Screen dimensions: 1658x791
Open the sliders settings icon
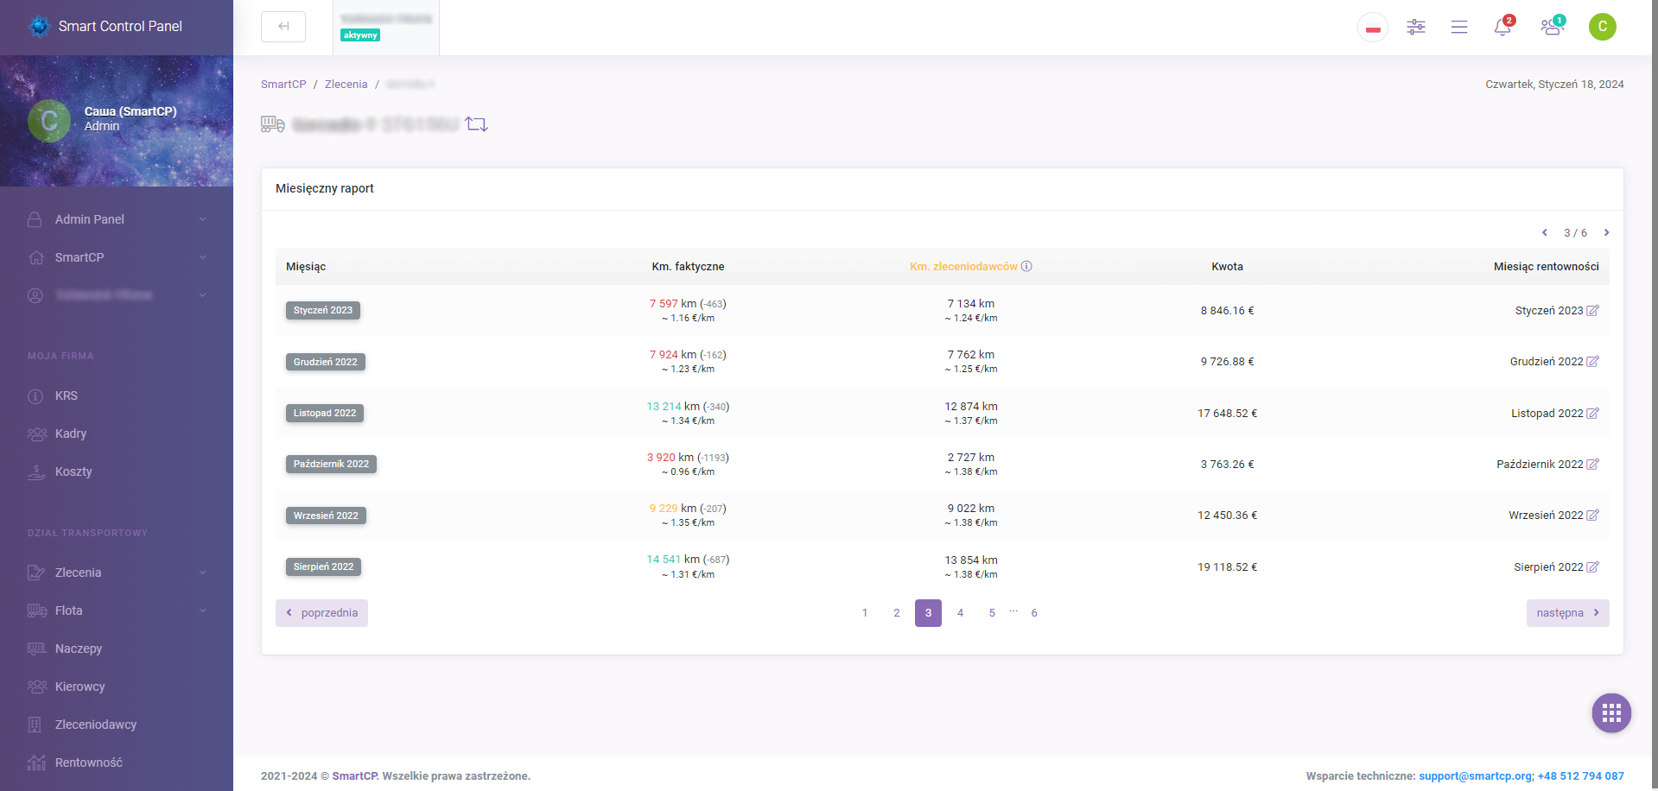(1416, 27)
